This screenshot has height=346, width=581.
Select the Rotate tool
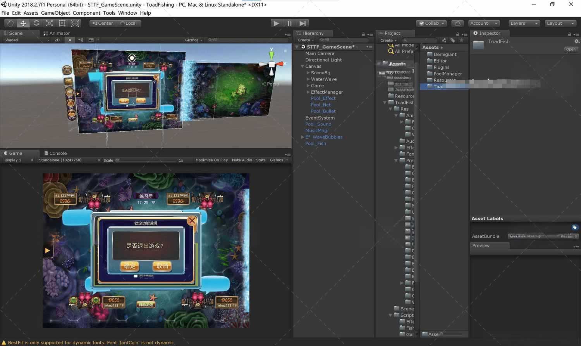tap(36, 23)
